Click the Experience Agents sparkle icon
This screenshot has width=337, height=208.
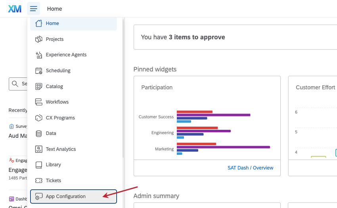39,55
